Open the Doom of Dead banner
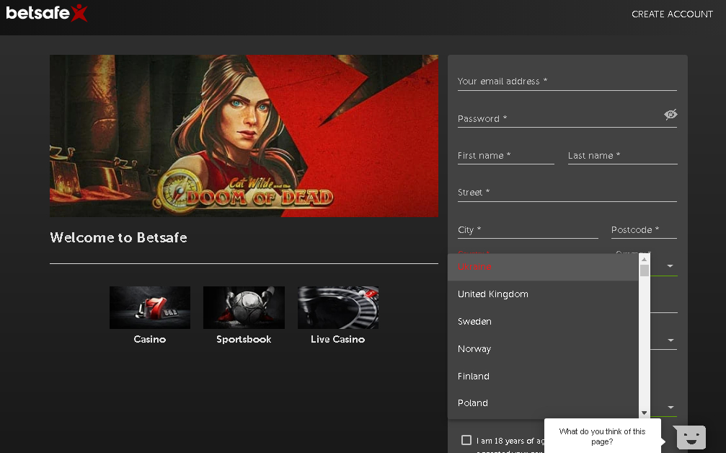 coord(244,136)
